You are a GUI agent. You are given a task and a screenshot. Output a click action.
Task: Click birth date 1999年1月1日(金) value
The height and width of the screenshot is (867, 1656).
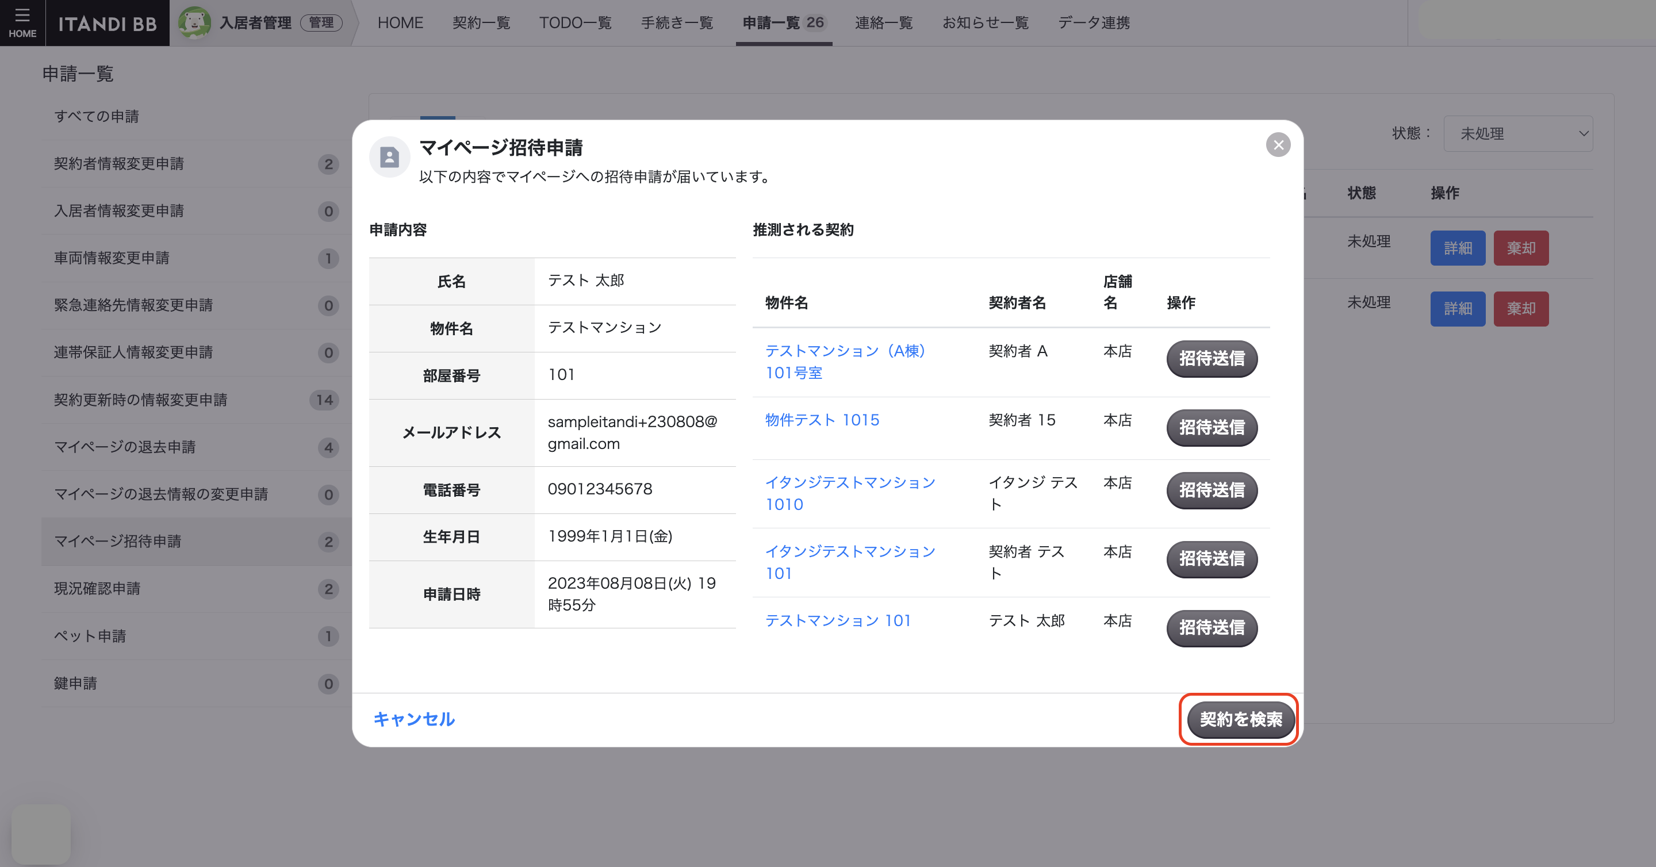(x=610, y=536)
